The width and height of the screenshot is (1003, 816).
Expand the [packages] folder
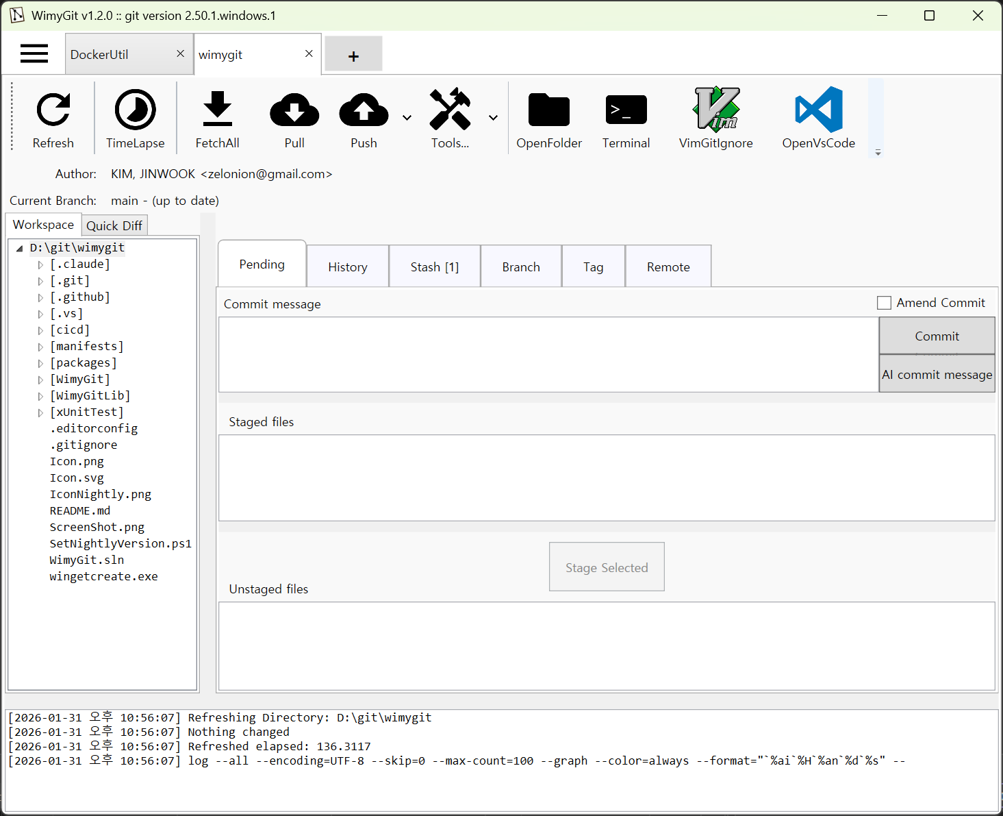coord(40,363)
